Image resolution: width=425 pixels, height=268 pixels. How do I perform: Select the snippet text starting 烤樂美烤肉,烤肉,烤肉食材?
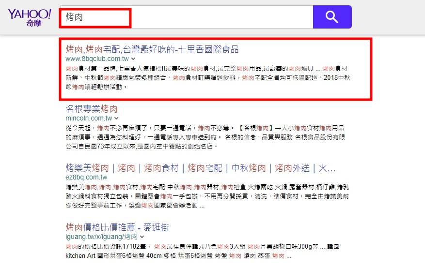tap(207, 196)
